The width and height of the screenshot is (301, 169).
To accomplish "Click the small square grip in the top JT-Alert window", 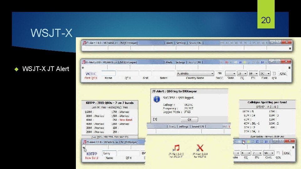I will (290, 49).
